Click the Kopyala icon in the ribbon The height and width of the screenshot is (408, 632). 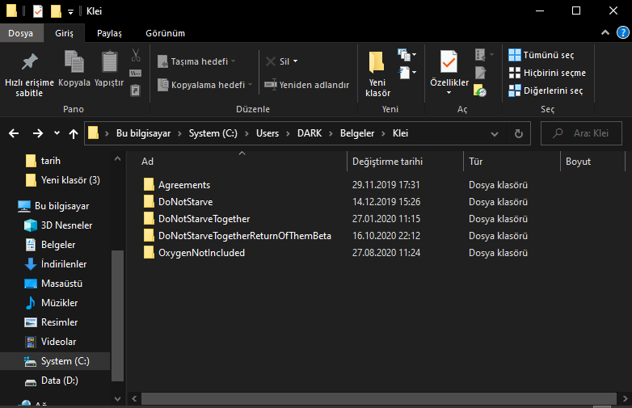[x=74, y=62]
